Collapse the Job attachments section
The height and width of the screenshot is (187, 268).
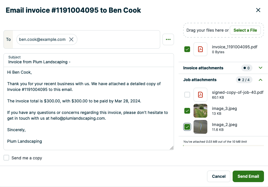(x=261, y=80)
